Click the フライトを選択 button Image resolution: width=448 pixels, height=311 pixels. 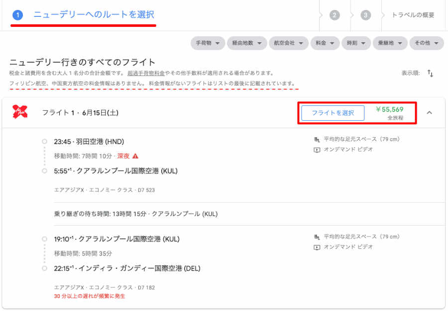[x=333, y=113]
